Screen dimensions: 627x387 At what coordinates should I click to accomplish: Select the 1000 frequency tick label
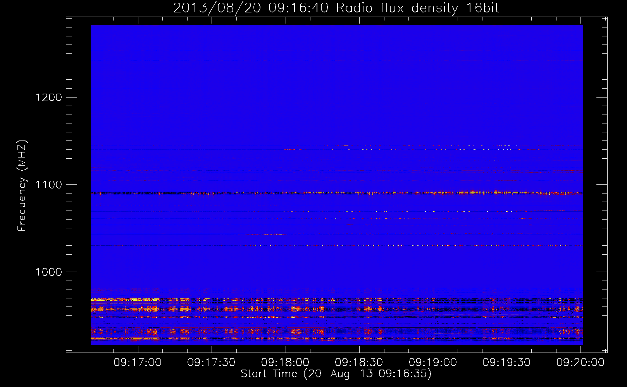click(x=48, y=272)
